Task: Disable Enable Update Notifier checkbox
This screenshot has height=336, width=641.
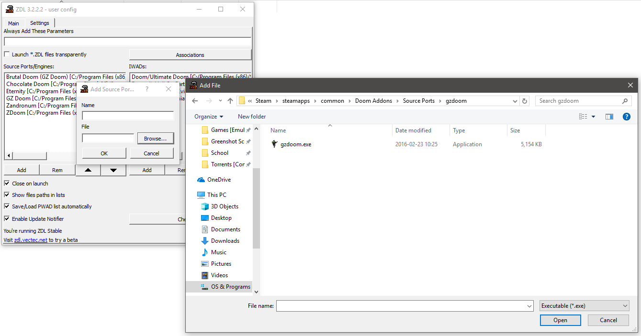Action: [x=7, y=219]
